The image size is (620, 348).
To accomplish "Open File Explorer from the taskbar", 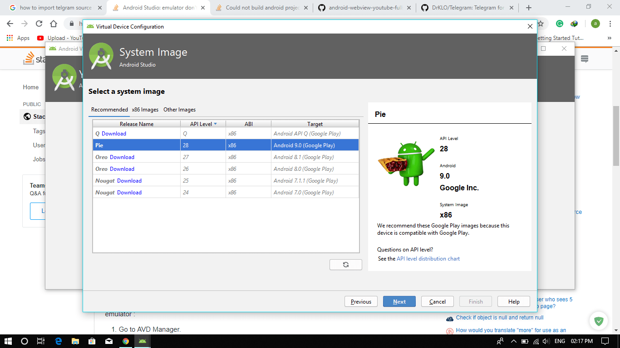I will coord(75,341).
